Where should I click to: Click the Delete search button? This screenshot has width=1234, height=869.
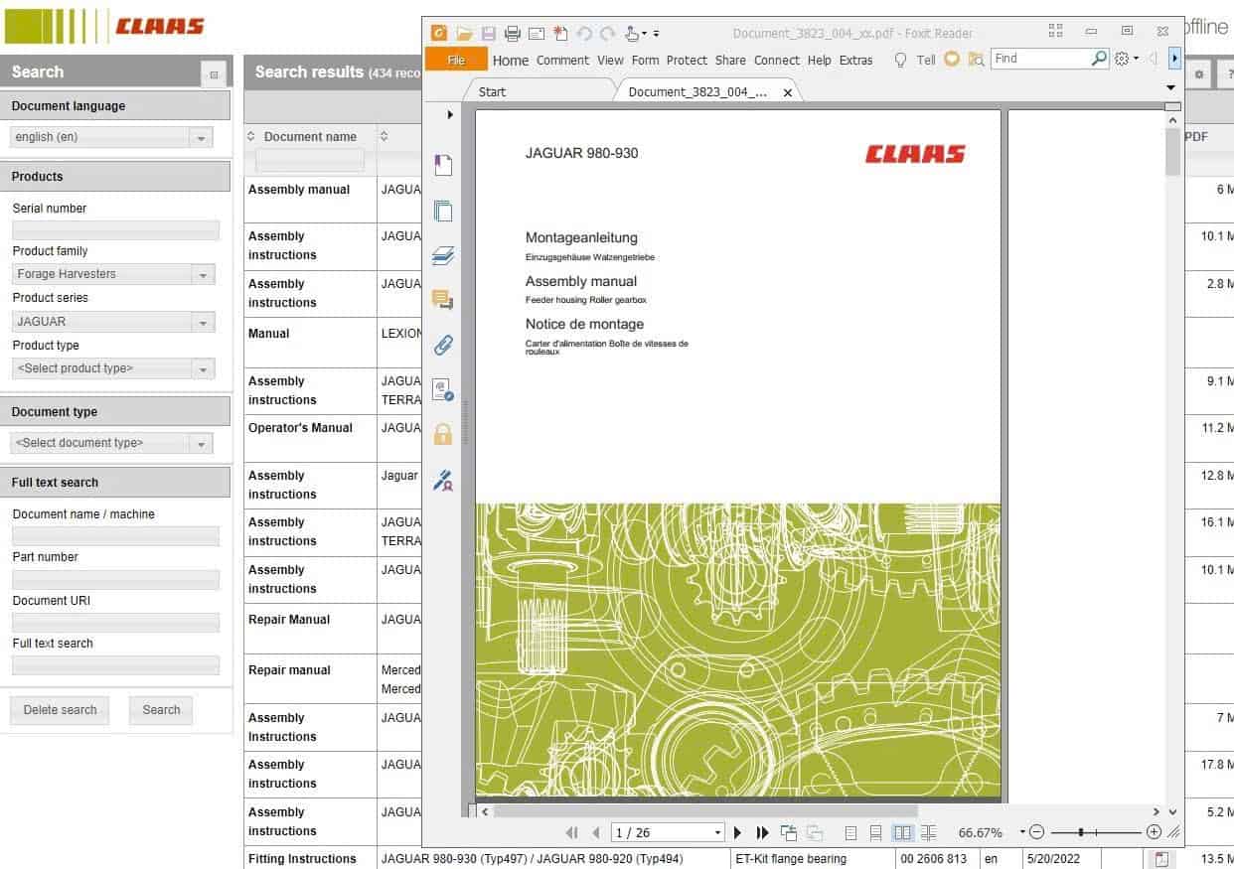(60, 709)
